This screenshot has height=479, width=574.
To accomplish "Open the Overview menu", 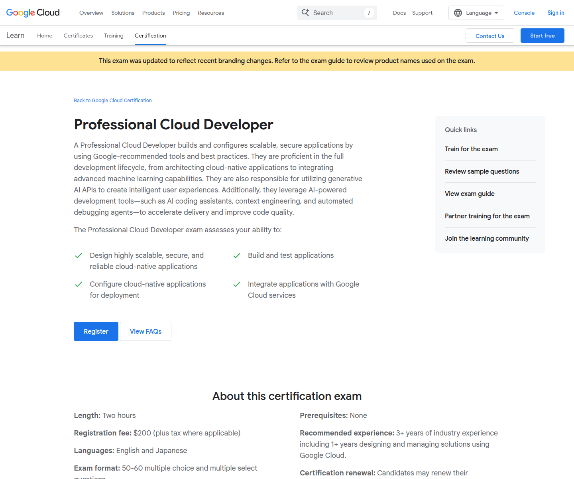I will point(91,13).
